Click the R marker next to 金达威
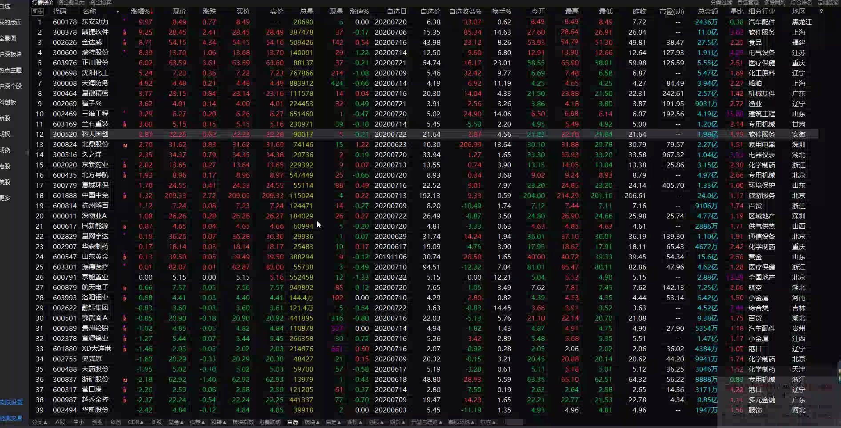Image resolution: width=841 pixels, height=428 pixels. point(125,43)
